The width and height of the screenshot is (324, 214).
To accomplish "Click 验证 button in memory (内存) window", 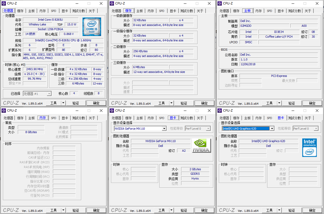I will click(x=76, y=210).
